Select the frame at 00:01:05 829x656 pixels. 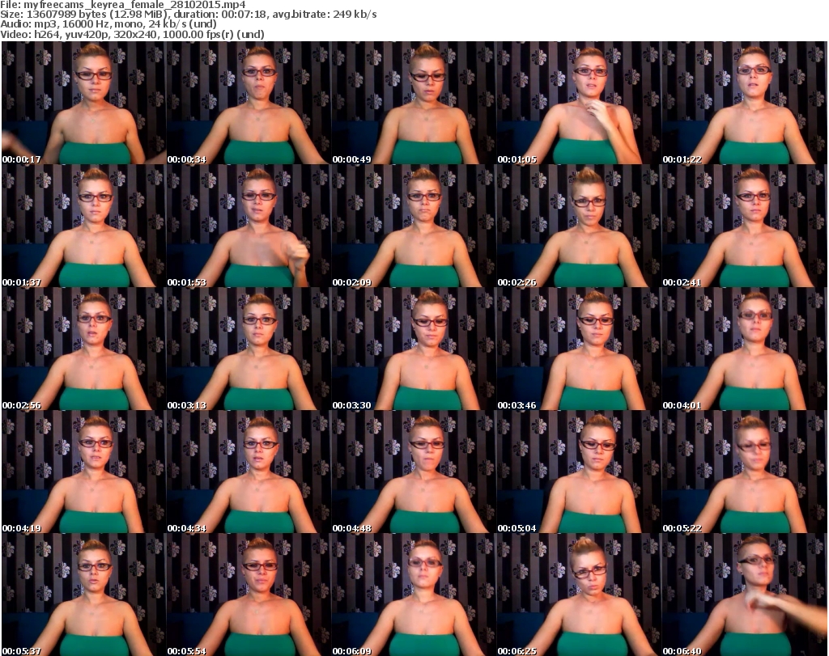tap(578, 103)
